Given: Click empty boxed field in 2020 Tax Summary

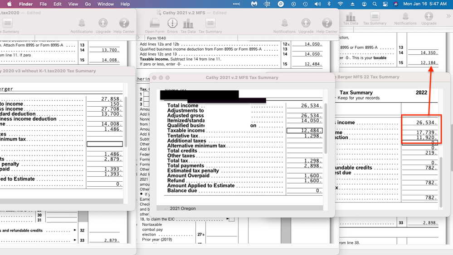Looking at the screenshot, I should [105, 144].
